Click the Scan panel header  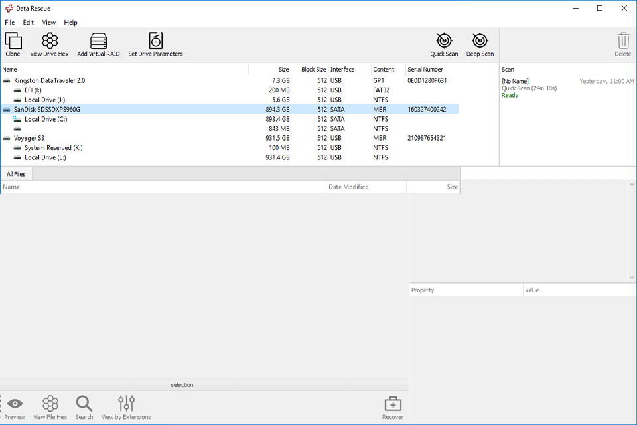click(x=508, y=70)
